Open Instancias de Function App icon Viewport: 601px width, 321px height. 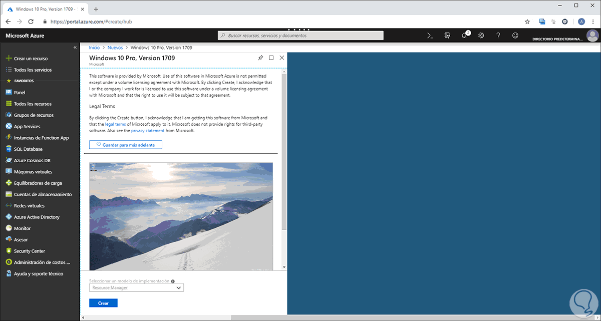pyautogui.click(x=9, y=138)
